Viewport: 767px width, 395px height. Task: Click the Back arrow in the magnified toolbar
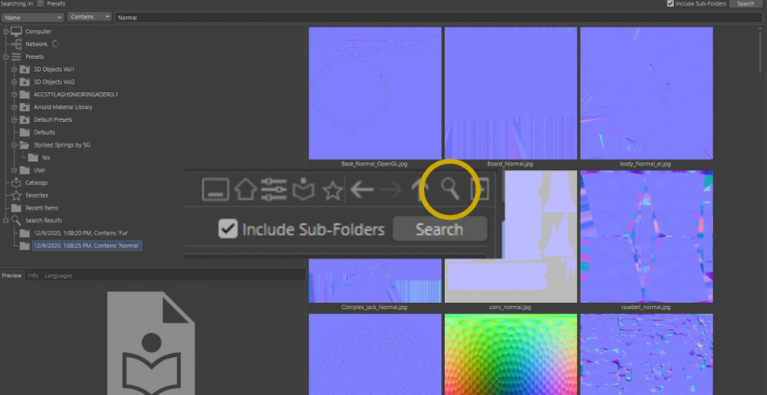tap(362, 190)
